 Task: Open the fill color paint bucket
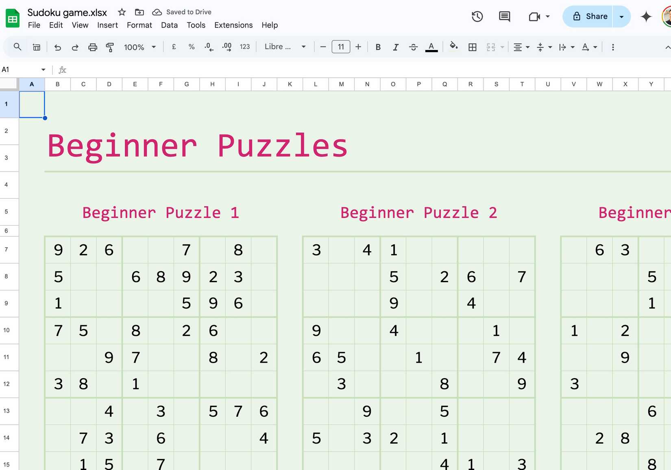[x=453, y=46]
